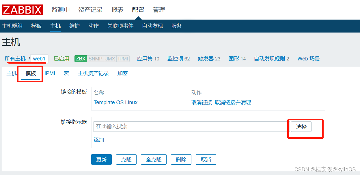Open the 监测中 top menu
Screen dimensions: 360x175
coord(61,10)
